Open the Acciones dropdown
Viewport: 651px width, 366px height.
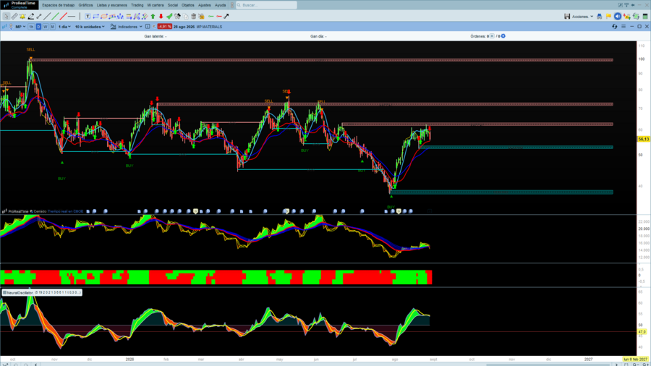point(582,17)
